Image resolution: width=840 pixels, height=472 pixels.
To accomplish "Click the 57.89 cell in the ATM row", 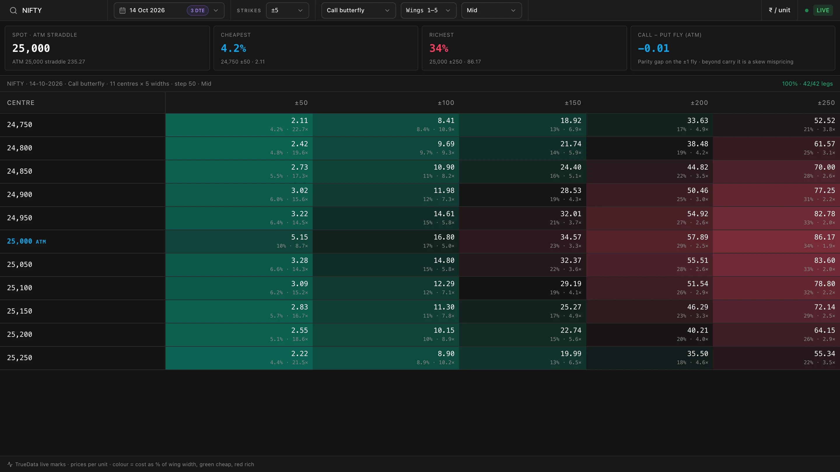I will 649,241.
